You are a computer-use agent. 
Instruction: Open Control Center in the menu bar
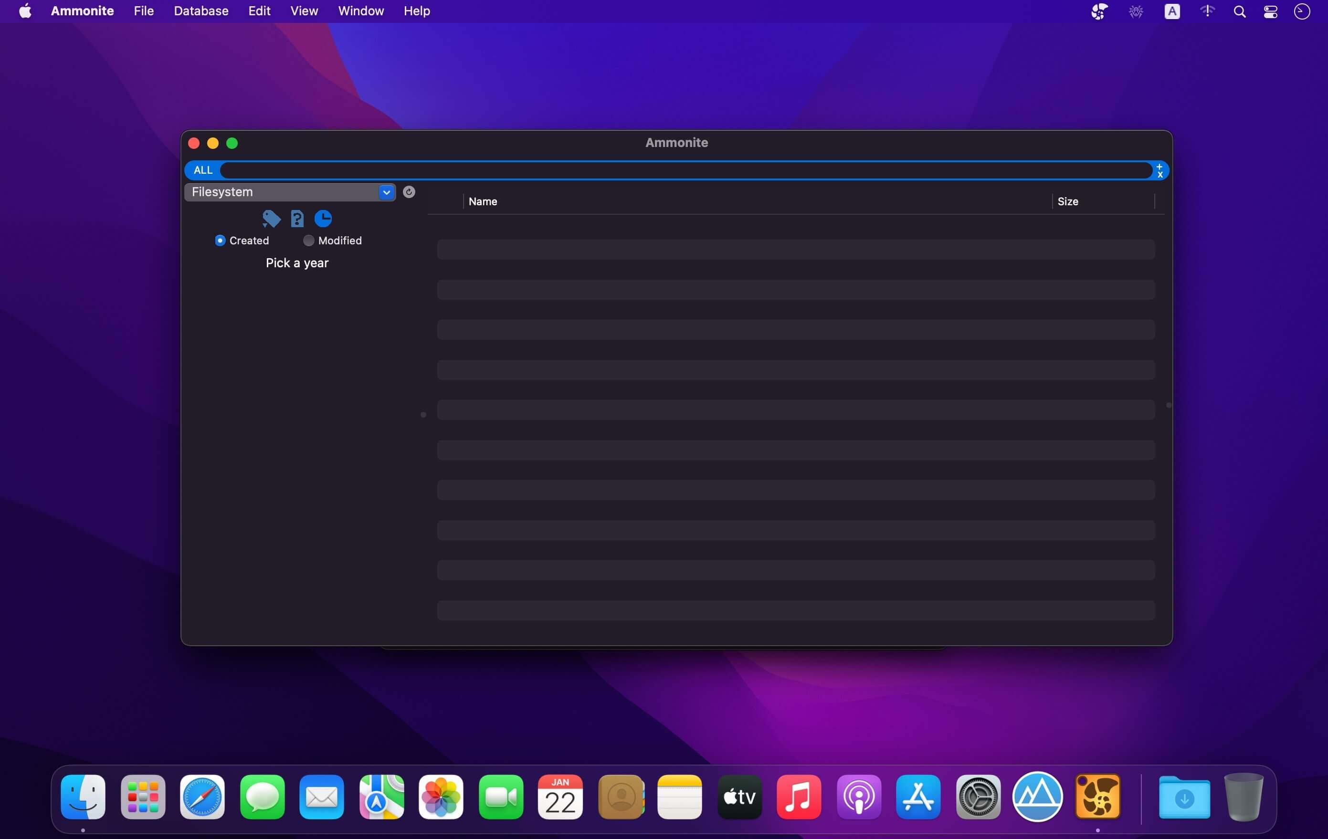pos(1270,11)
